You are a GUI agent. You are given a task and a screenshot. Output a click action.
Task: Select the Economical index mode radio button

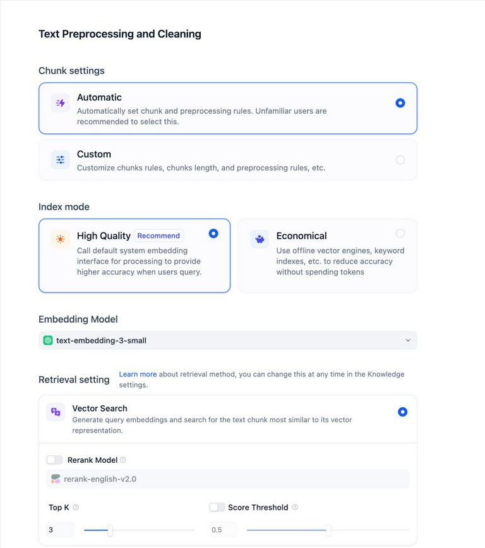click(x=400, y=233)
